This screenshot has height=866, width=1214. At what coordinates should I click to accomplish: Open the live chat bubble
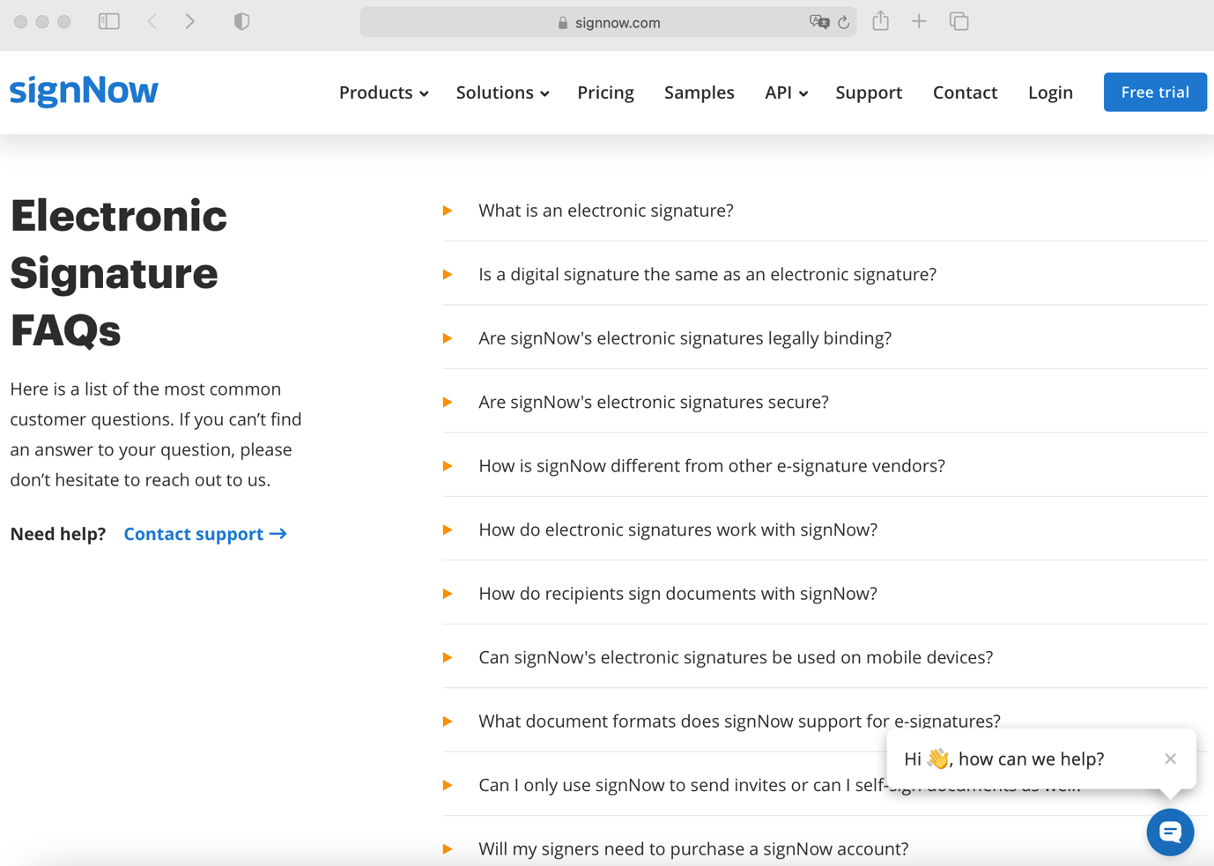(x=1170, y=832)
